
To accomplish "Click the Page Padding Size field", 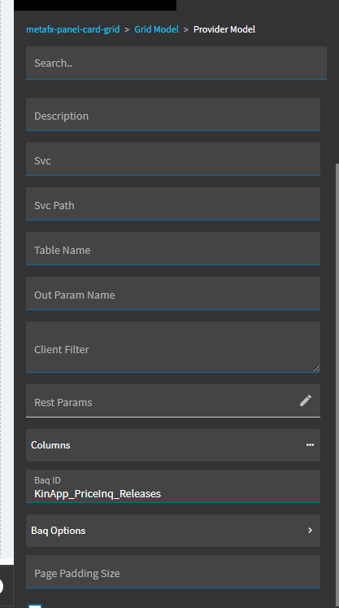I will (x=173, y=571).
